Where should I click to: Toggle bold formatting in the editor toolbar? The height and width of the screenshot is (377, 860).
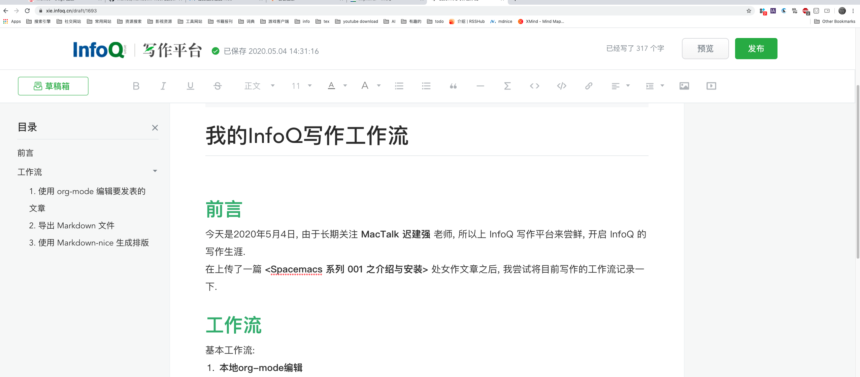pos(136,86)
